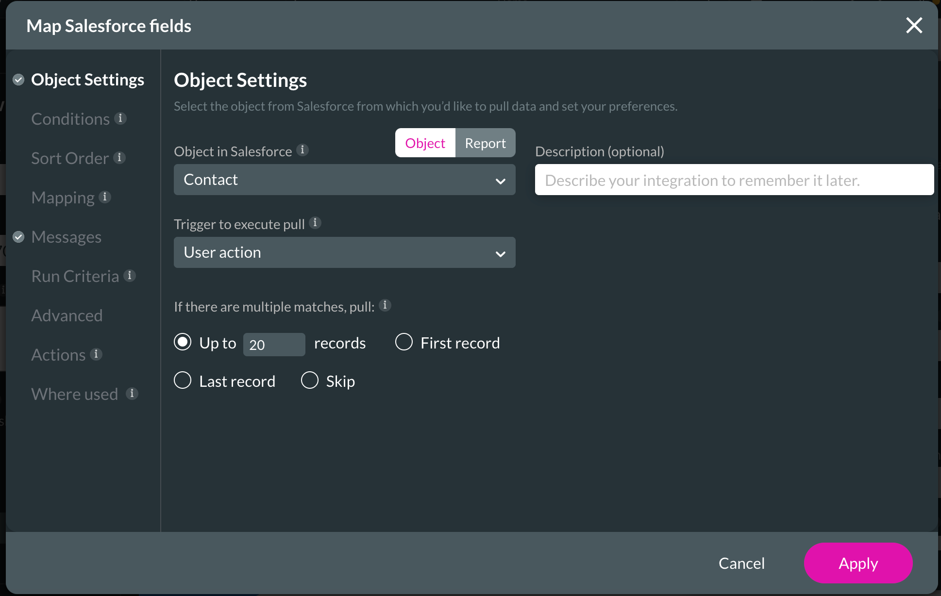The height and width of the screenshot is (596, 941).
Task: Click the checkmark icon beside Object Settings
Action: click(18, 80)
